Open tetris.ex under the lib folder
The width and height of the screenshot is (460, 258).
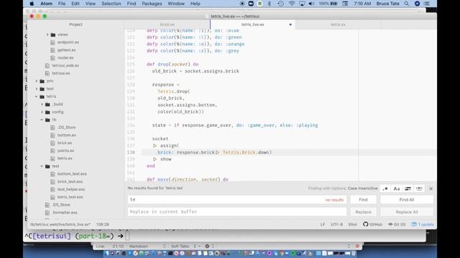[65, 158]
